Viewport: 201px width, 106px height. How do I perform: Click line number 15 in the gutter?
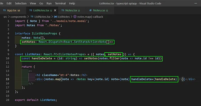[x=8, y=79]
